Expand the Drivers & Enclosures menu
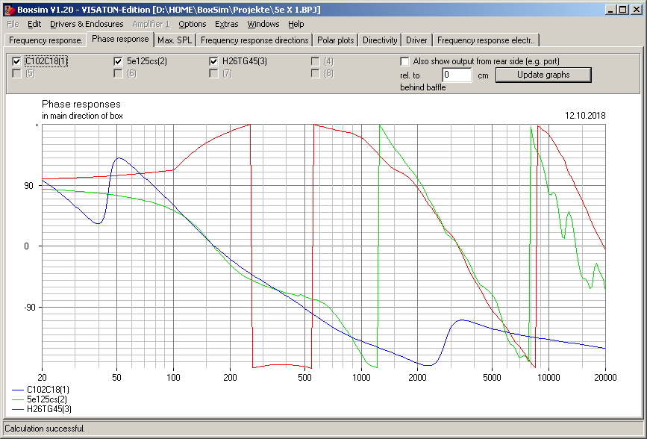The image size is (647, 439). point(87,24)
